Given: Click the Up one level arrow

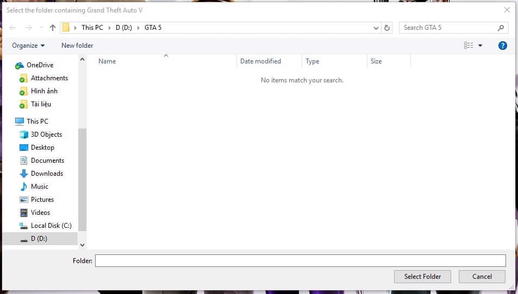Looking at the screenshot, I should tap(53, 28).
